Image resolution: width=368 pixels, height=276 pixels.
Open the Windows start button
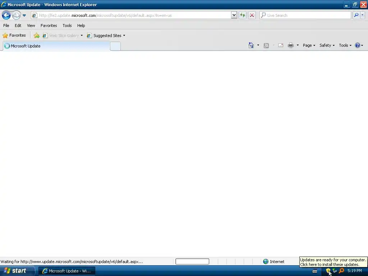17,271
